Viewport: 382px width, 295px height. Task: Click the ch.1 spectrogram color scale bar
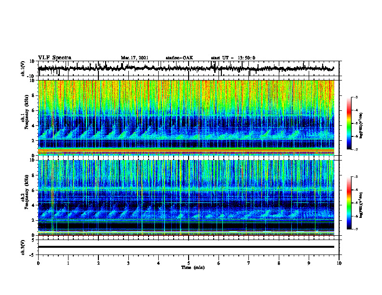tap(349, 123)
